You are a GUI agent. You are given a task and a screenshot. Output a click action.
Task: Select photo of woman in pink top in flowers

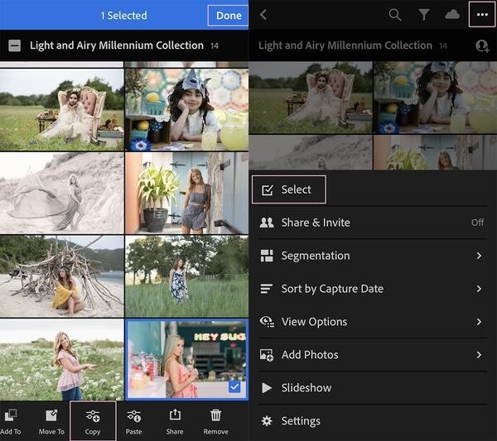(x=62, y=360)
